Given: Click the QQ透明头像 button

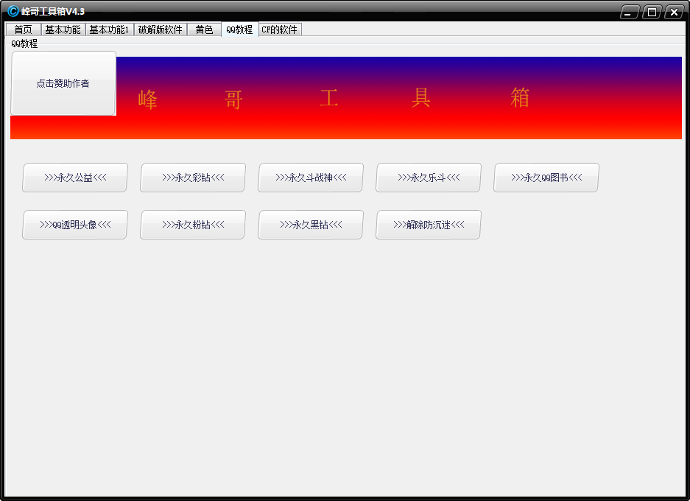Looking at the screenshot, I should tap(75, 225).
